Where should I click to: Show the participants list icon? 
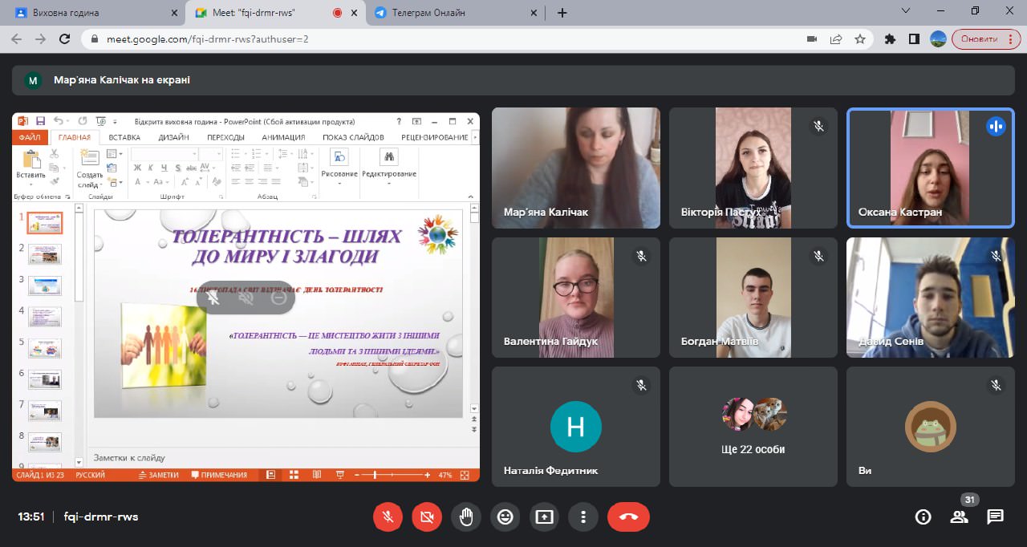point(959,517)
